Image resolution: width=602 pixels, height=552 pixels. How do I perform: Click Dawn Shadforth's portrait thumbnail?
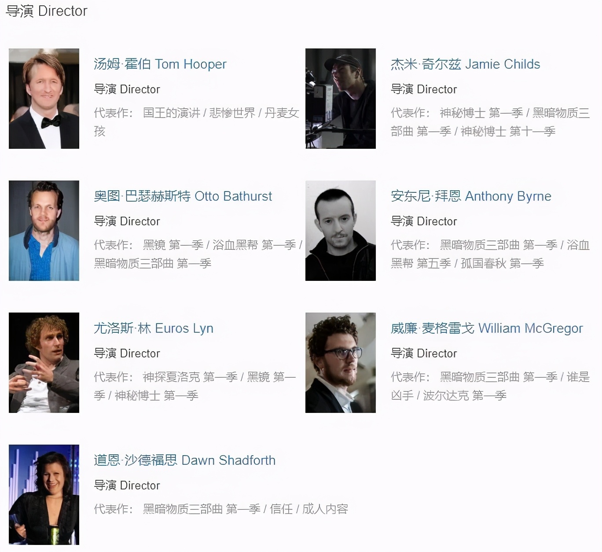tap(44, 495)
